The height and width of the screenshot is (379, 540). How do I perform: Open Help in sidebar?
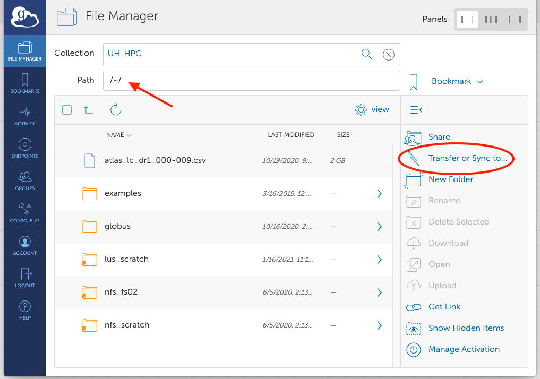[x=25, y=310]
